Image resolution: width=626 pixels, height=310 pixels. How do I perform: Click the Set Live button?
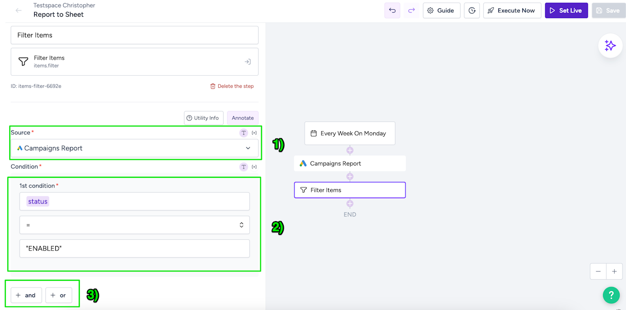tap(566, 10)
